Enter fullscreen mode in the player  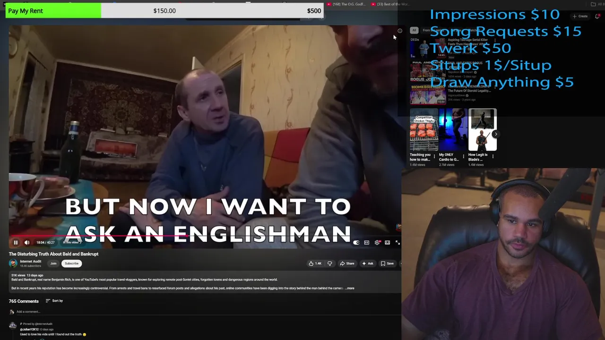click(398, 243)
